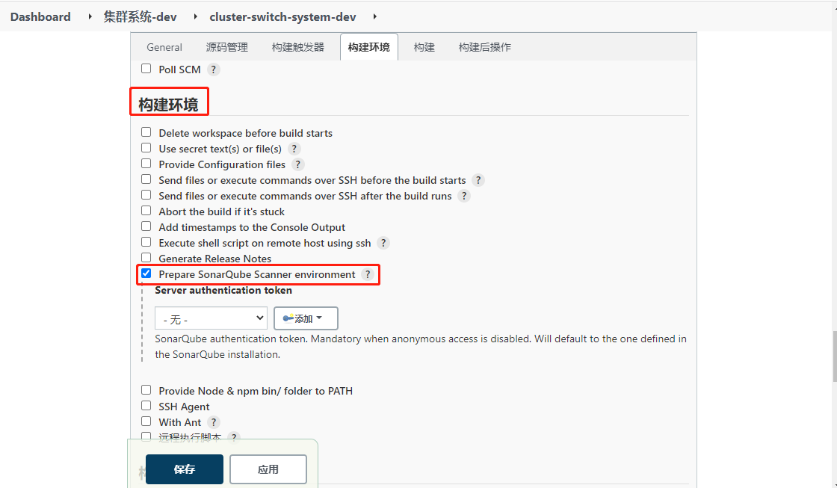This screenshot has height=488, width=837.
Task: Enable Send files over SSH before the build starts
Action: tap(146, 179)
